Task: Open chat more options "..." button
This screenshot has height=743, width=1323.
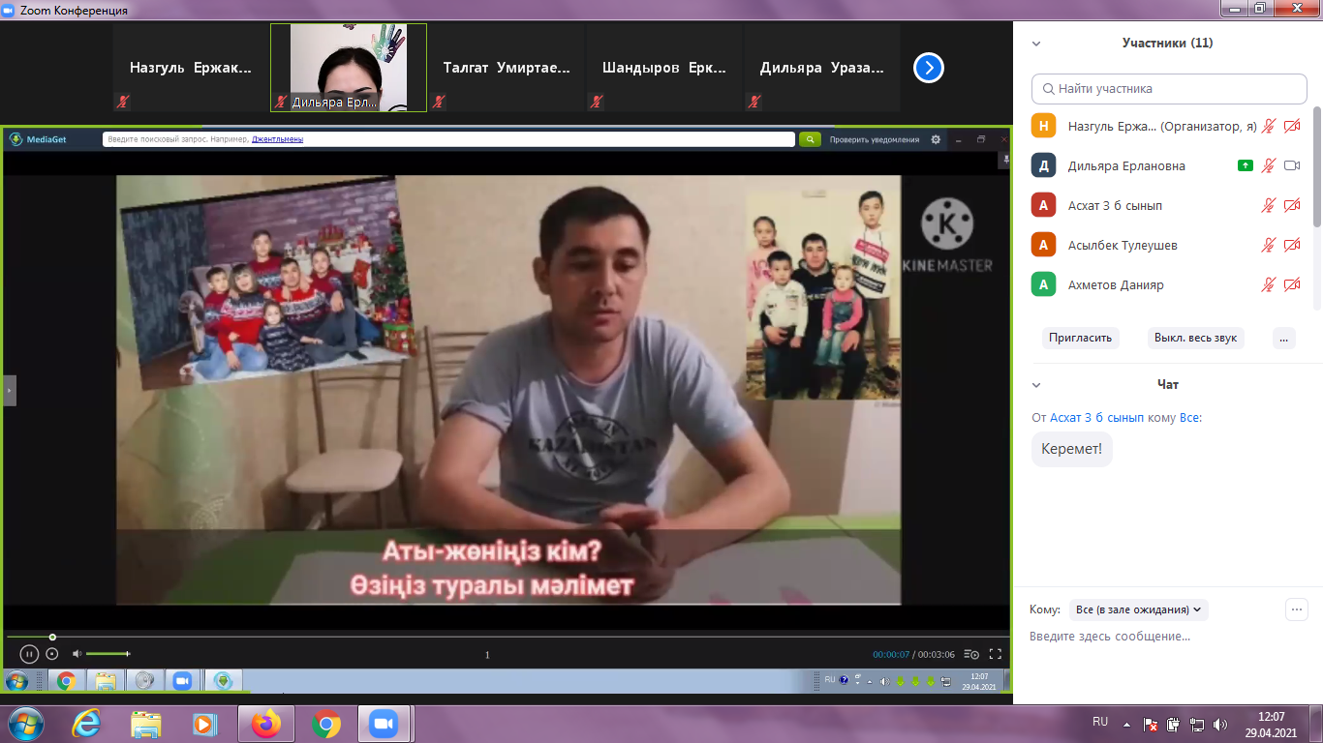Action: click(1296, 609)
